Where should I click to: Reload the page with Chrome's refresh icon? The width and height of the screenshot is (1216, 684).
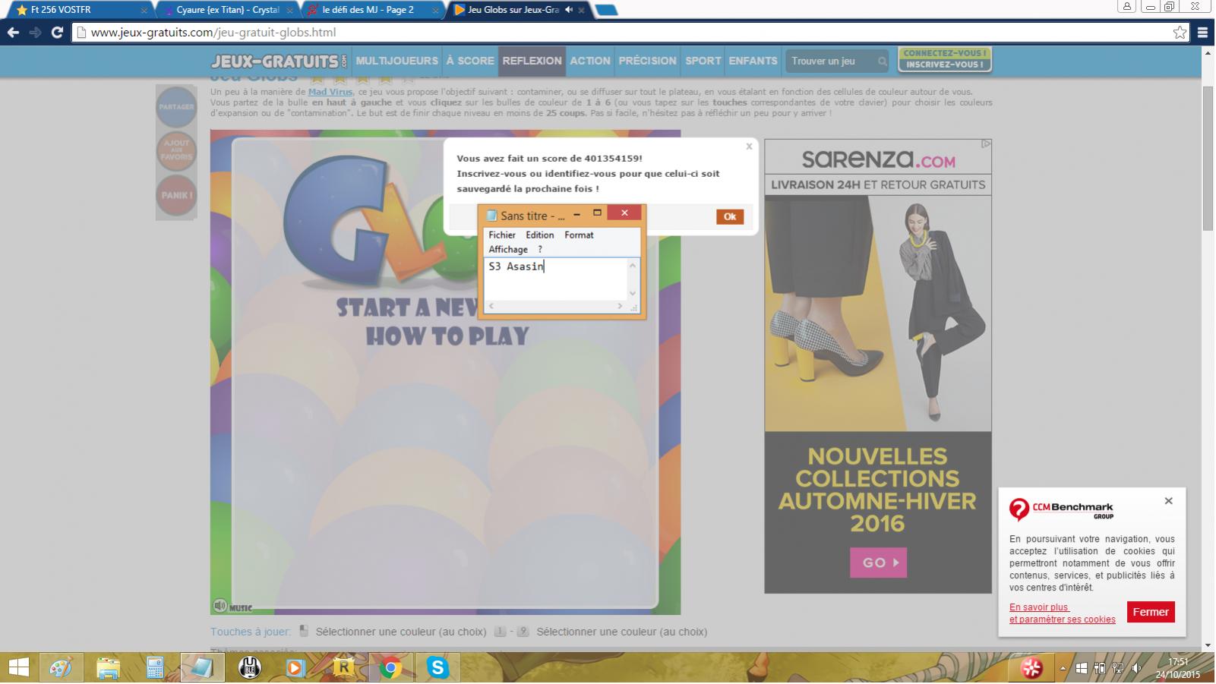(x=56, y=32)
